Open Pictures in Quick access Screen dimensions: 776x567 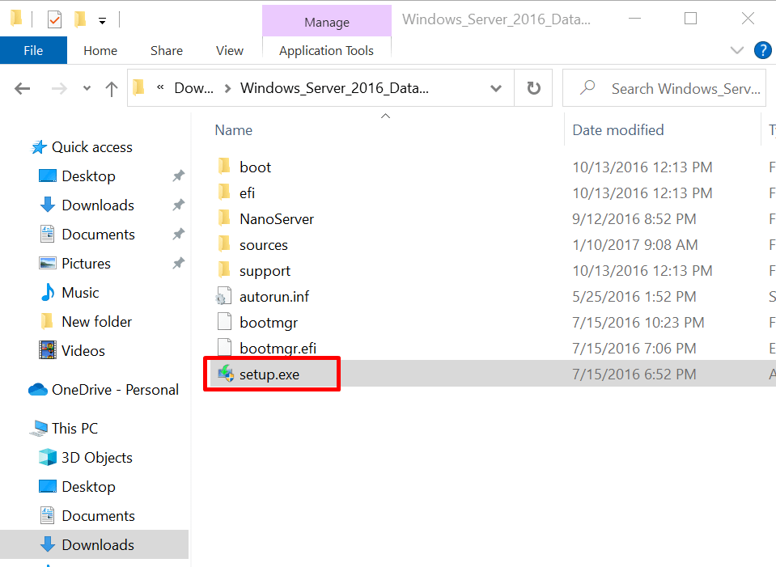(x=86, y=264)
